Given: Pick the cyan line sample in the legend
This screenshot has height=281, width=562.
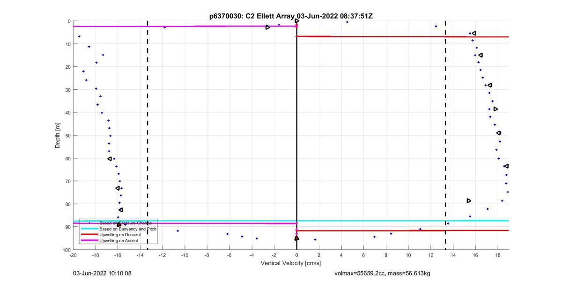Looking at the screenshot, I should tap(89, 229).
